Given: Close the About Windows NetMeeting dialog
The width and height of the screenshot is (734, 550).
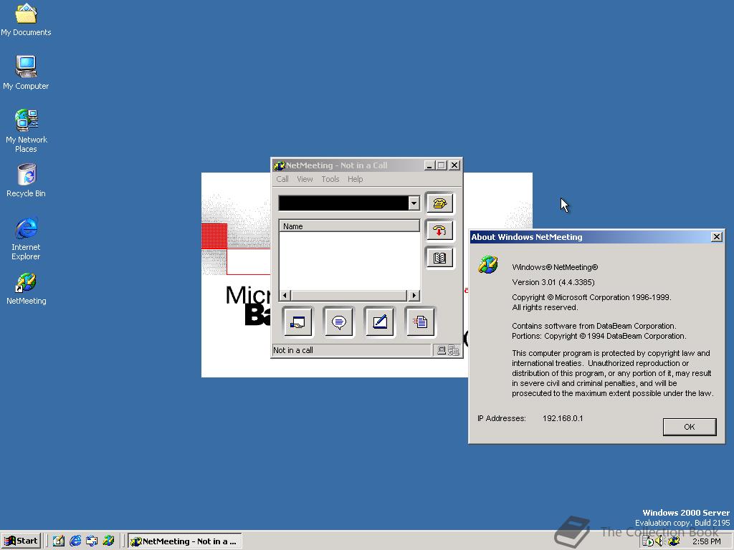Looking at the screenshot, I should tap(716, 236).
